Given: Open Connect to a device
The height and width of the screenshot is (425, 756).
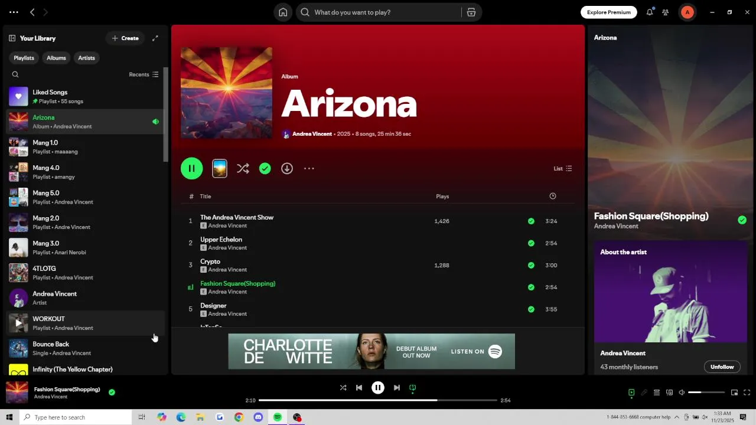Looking at the screenshot, I should tap(669, 393).
